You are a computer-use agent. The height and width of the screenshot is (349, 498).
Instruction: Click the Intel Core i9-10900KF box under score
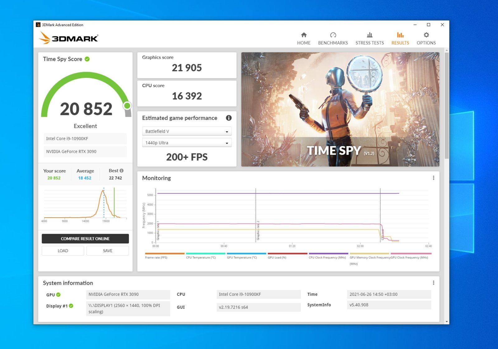pos(85,139)
